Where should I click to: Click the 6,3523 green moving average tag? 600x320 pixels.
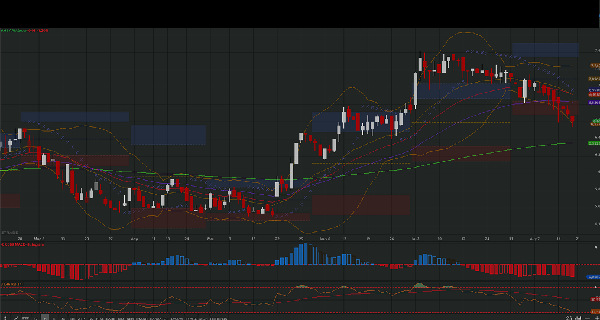594,143
